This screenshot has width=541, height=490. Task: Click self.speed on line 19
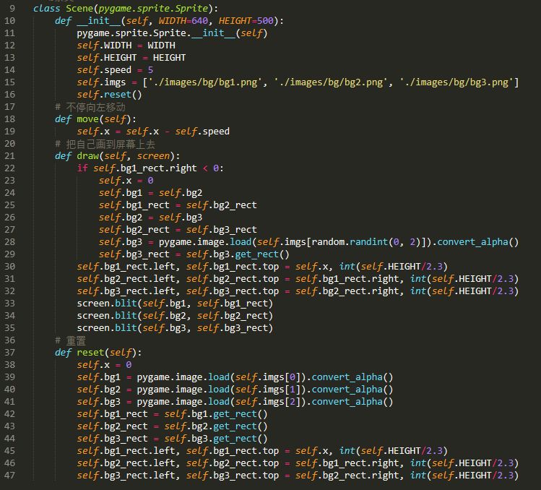(x=202, y=132)
